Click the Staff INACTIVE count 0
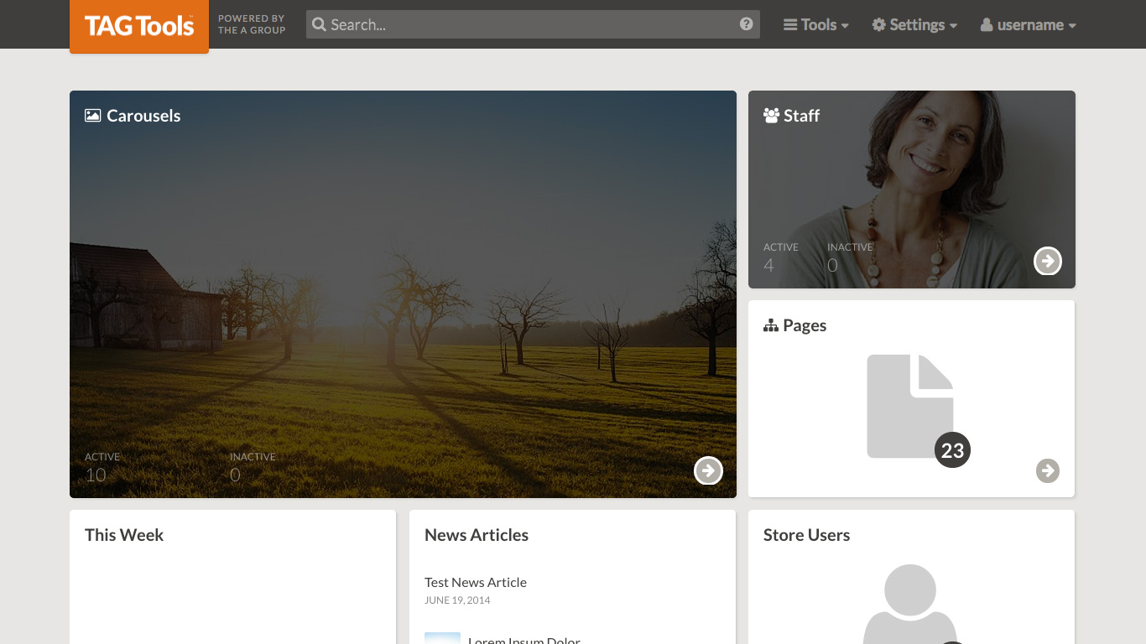 click(x=832, y=265)
